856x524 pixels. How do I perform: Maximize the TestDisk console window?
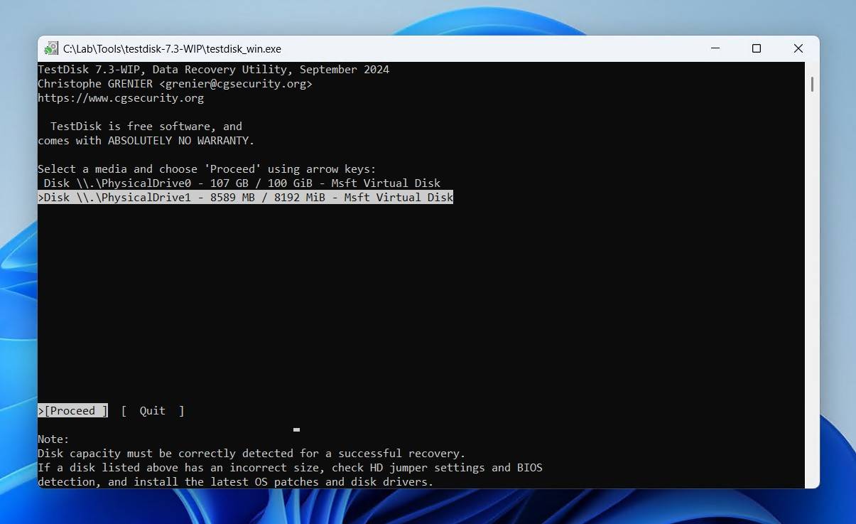click(x=757, y=48)
